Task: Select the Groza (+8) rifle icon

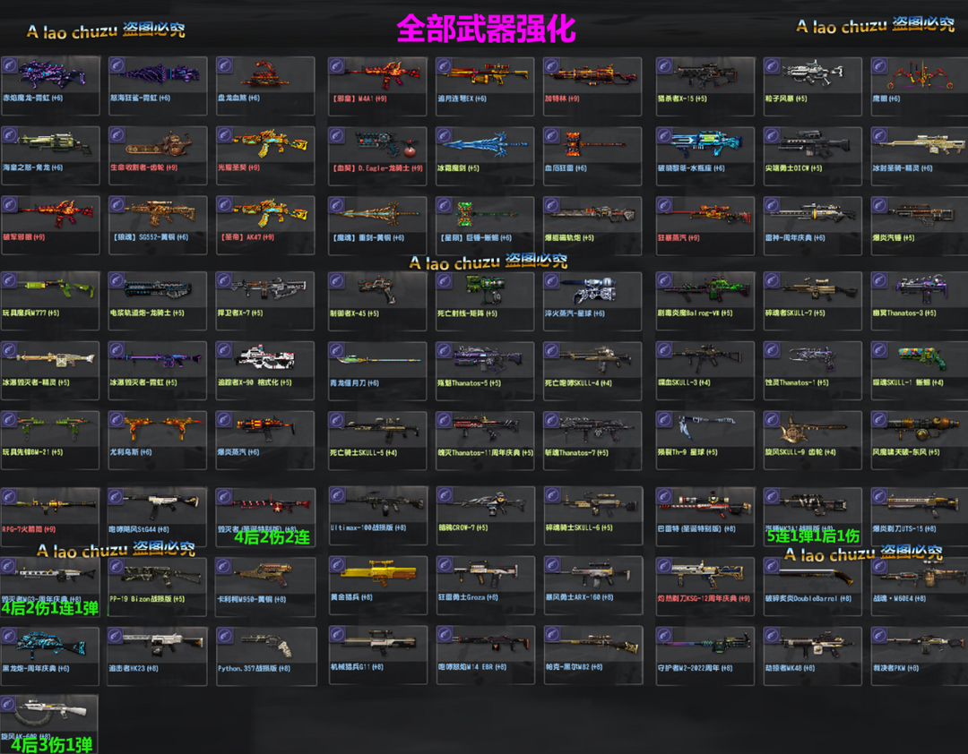Action: point(488,572)
